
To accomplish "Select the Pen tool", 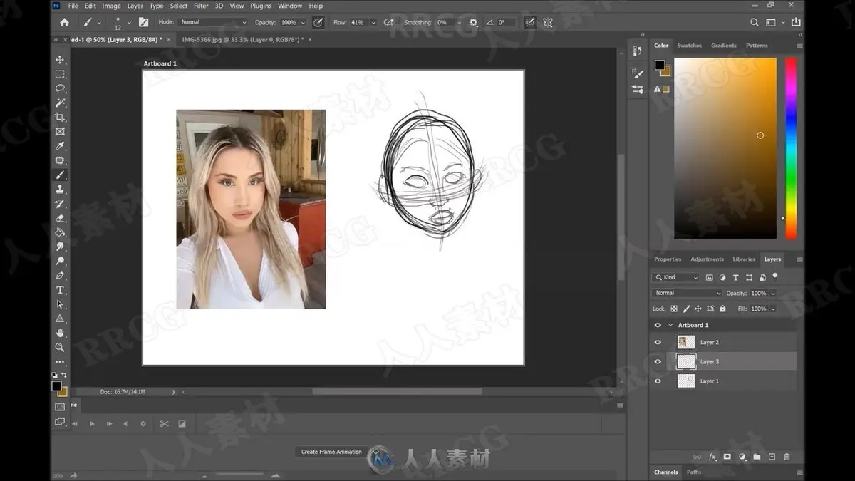I will 60,276.
